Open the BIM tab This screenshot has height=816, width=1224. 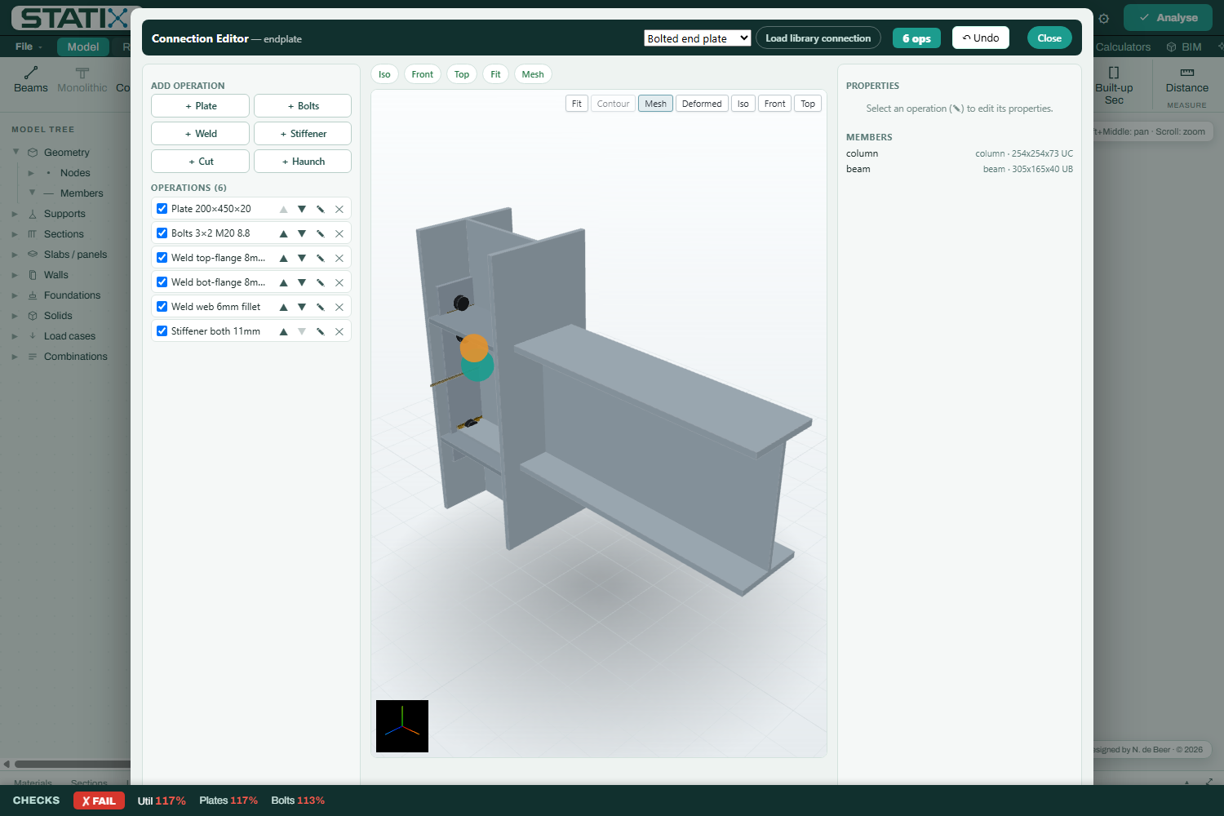click(x=1184, y=47)
